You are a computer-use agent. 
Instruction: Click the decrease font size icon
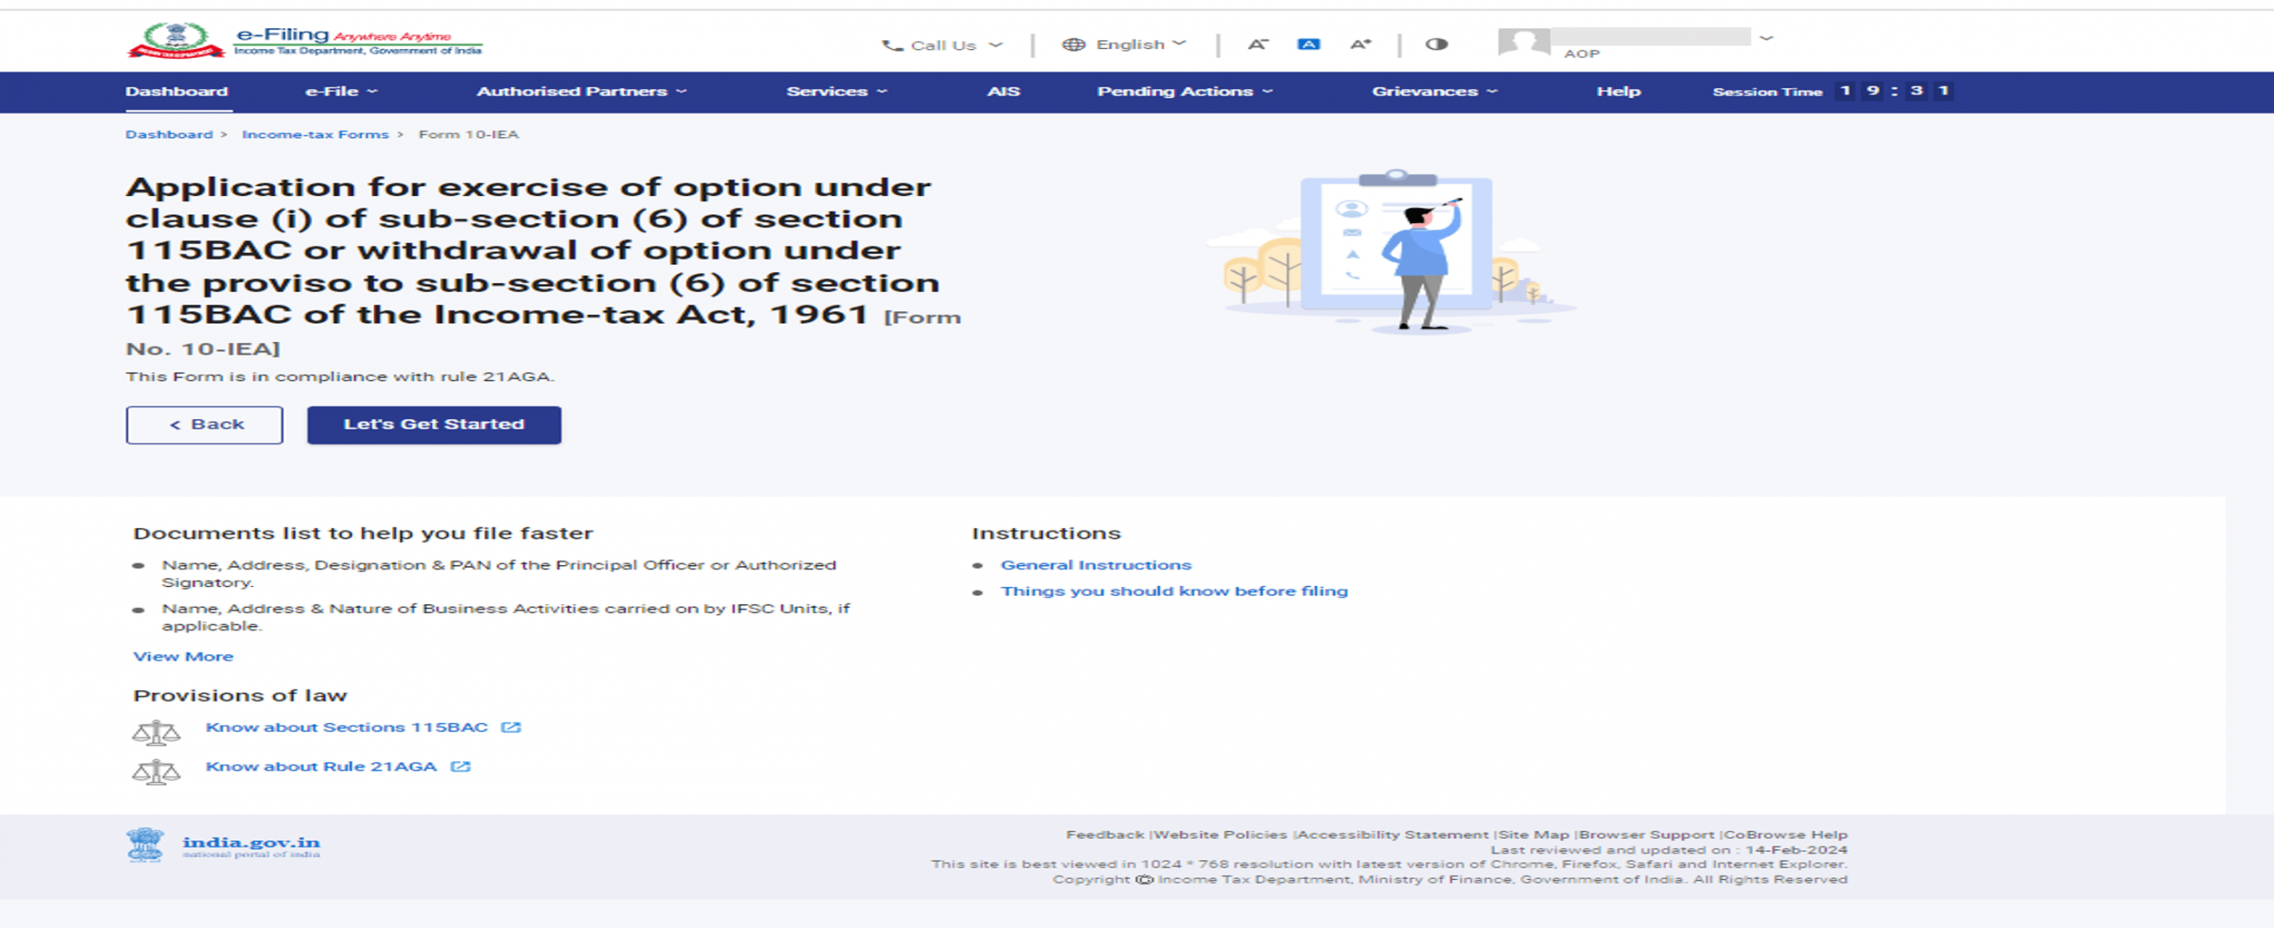coord(1258,44)
